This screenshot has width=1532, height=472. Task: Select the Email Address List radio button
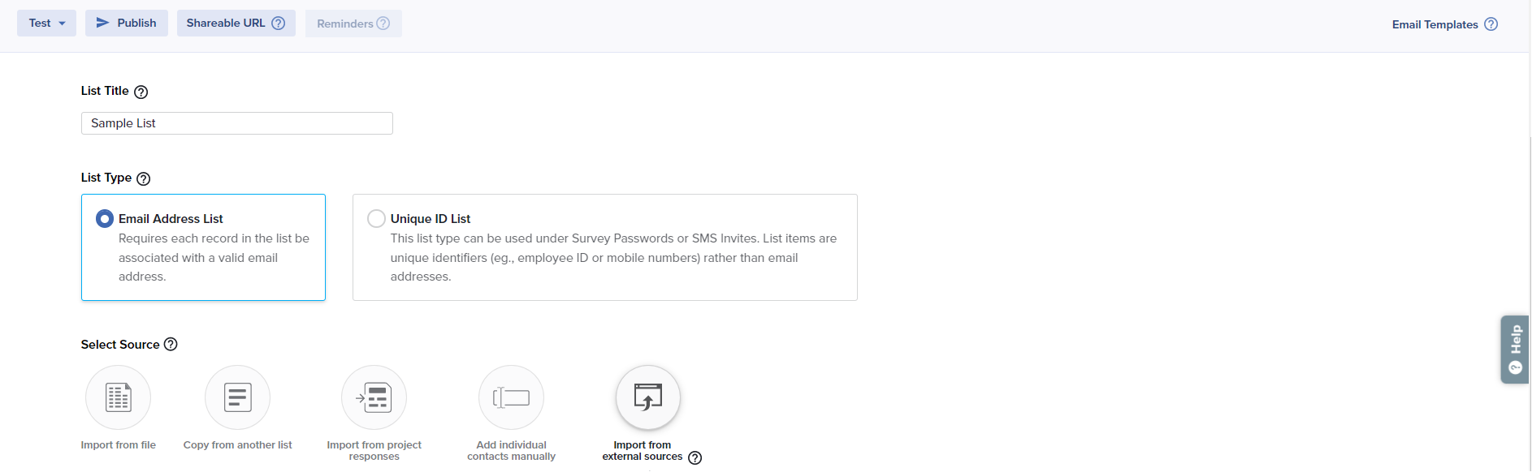point(105,219)
